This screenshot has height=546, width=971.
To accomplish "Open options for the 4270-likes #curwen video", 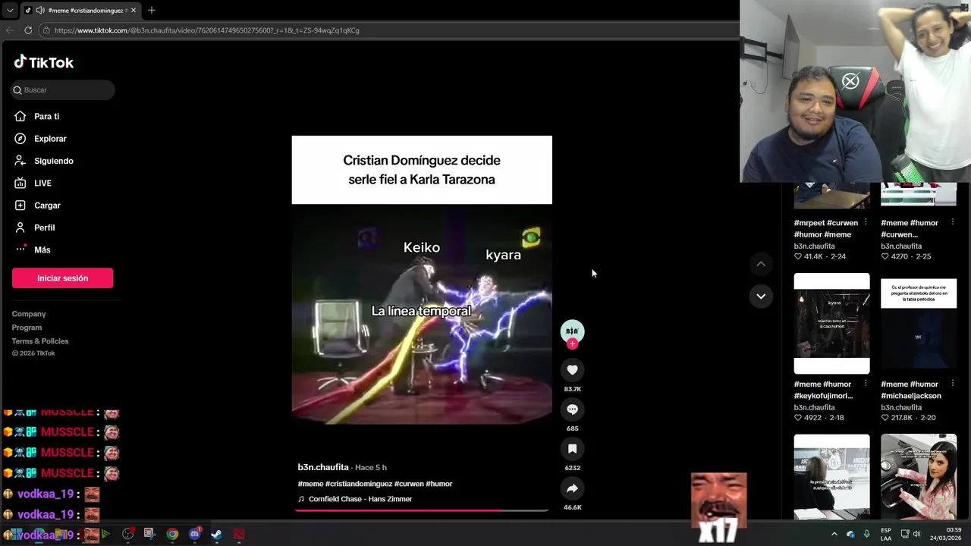I will pyautogui.click(x=952, y=223).
